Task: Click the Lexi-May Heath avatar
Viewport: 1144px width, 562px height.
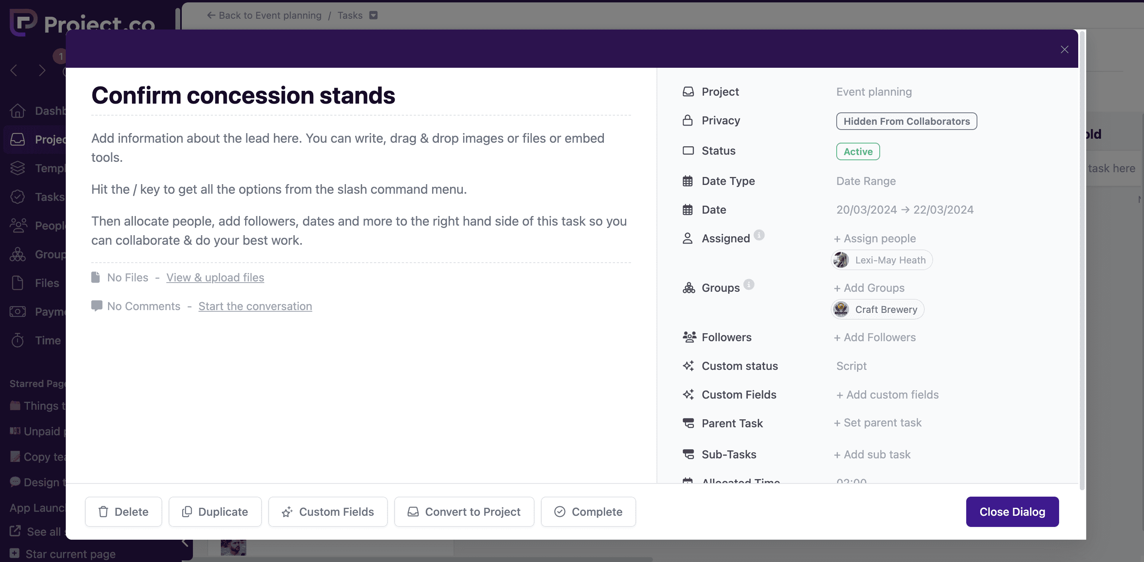Action: pos(841,260)
